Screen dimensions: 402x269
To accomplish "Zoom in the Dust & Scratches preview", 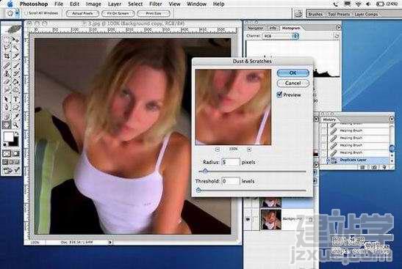I will point(249,150).
